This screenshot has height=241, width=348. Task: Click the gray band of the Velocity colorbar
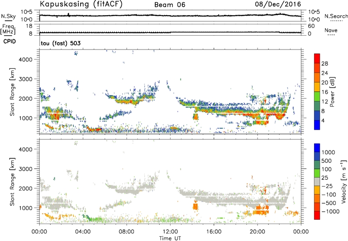coord(317,181)
